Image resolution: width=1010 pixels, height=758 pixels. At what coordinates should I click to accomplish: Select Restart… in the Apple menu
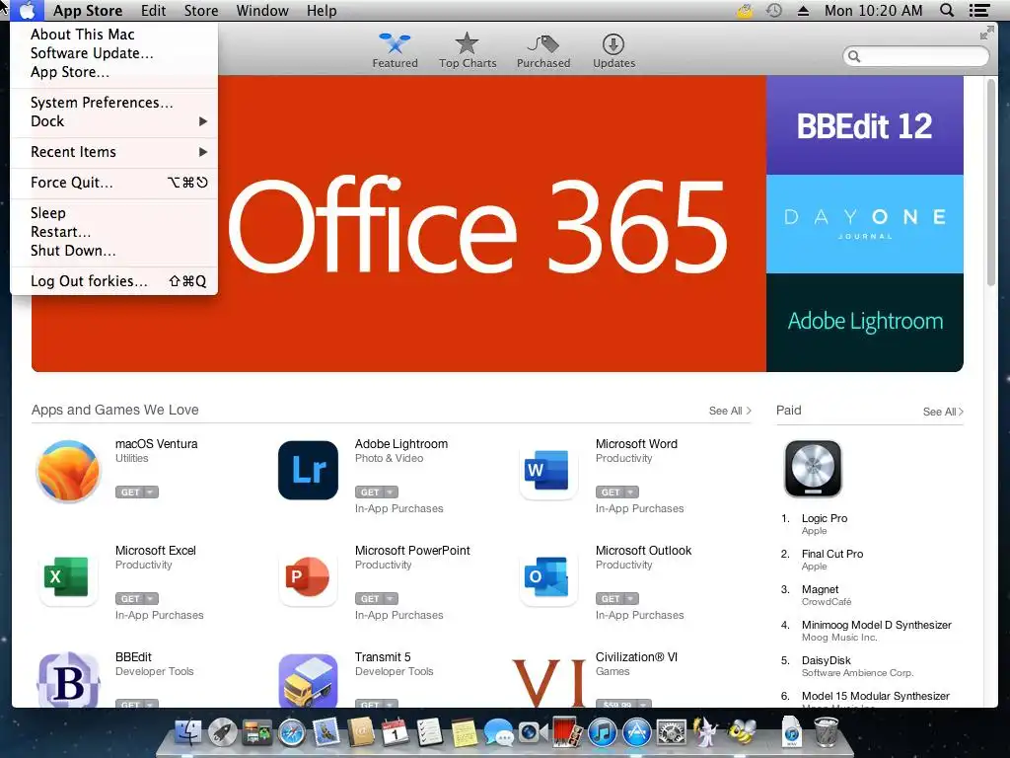(114, 231)
